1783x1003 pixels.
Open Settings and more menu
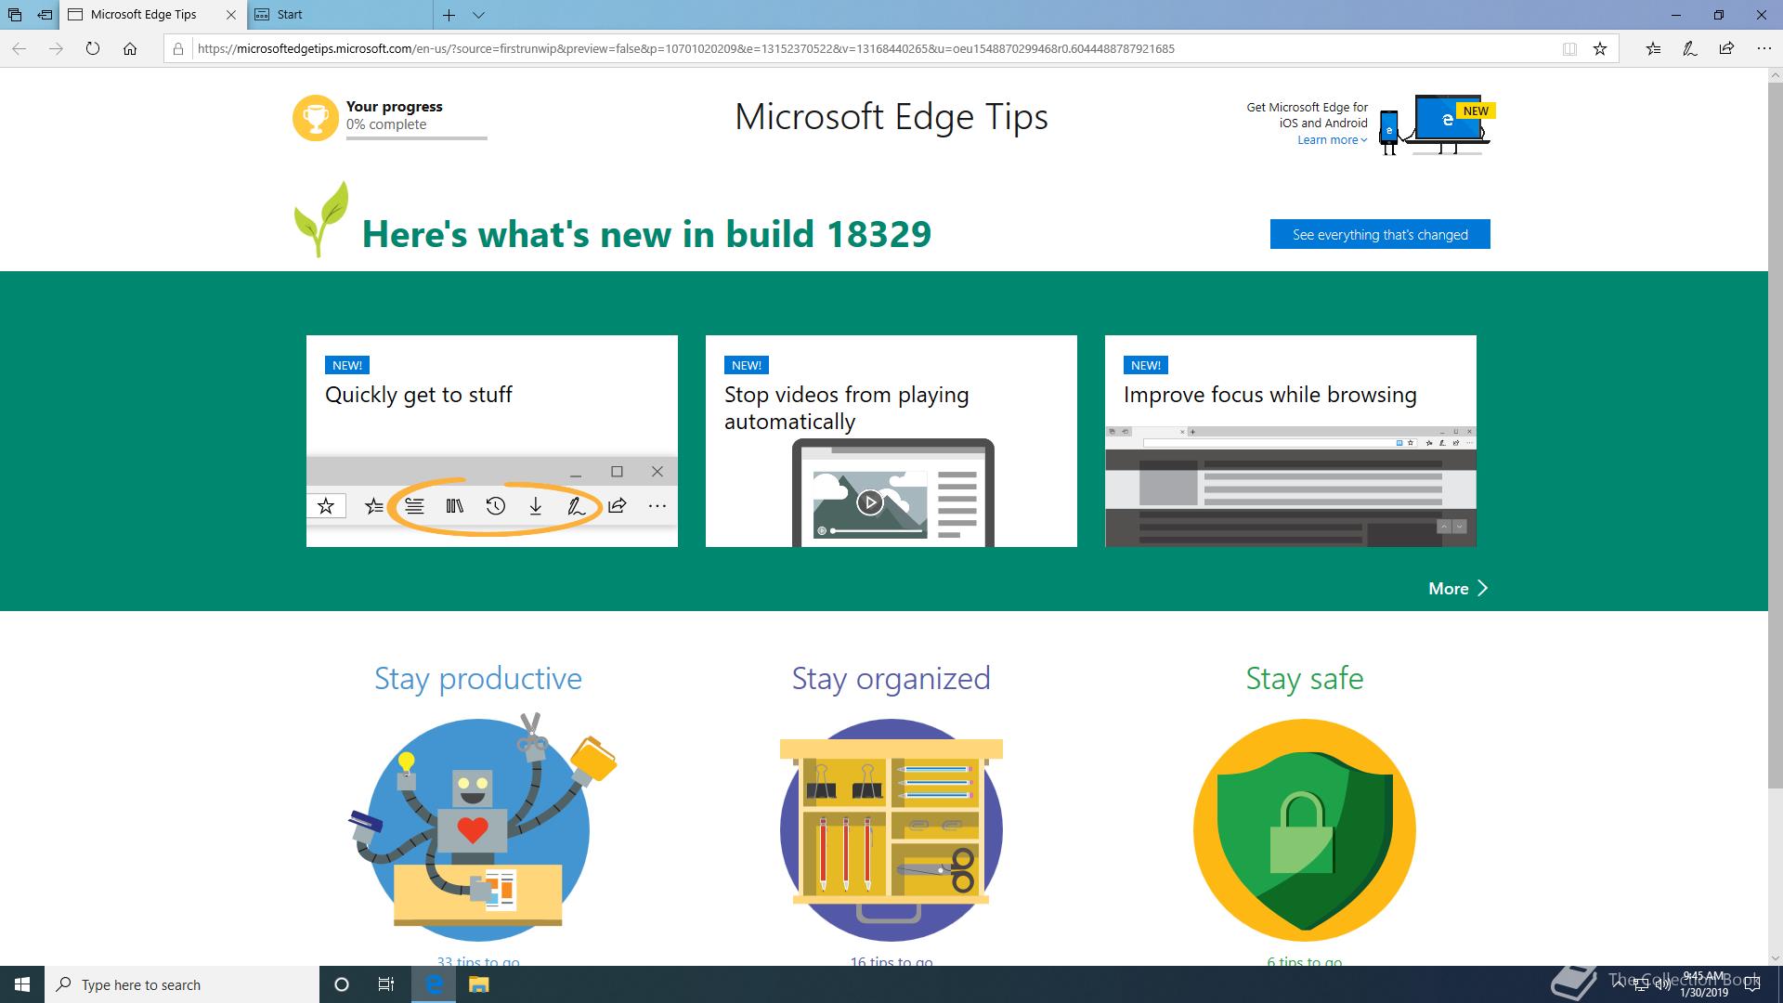[x=1763, y=49]
